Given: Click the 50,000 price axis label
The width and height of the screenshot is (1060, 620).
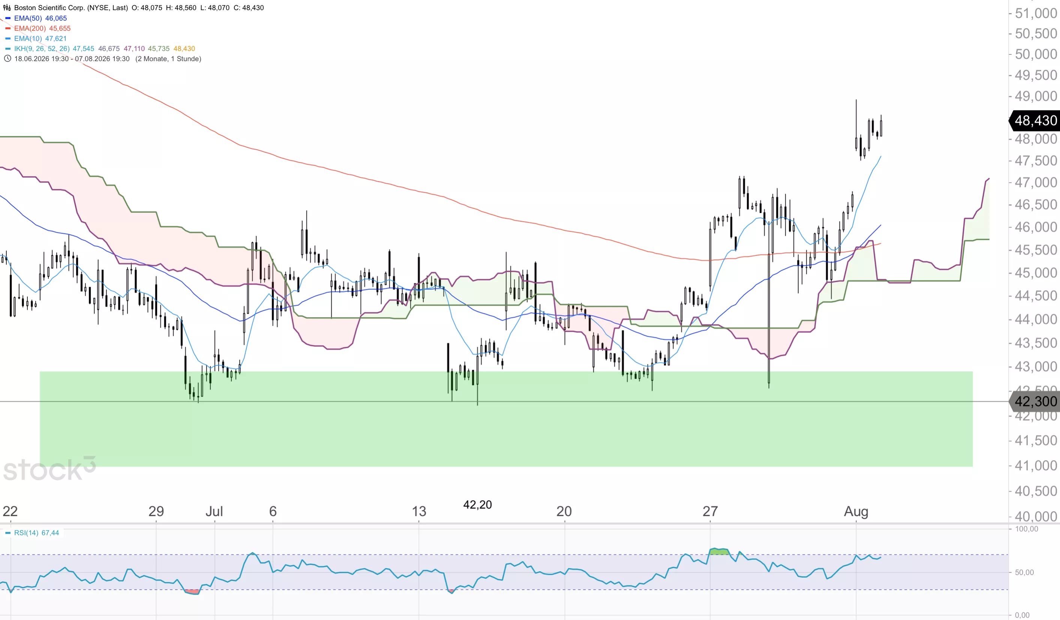Looking at the screenshot, I should pos(1036,54).
